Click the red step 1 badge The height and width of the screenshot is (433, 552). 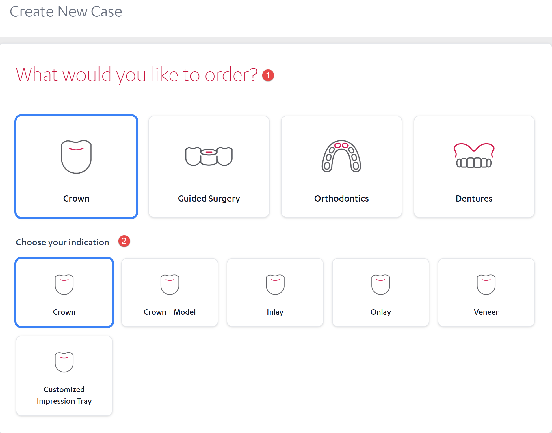pyautogui.click(x=268, y=76)
